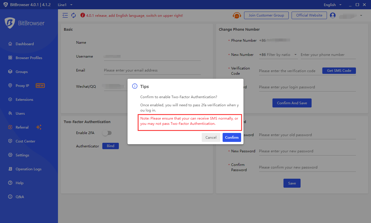Image resolution: width=371 pixels, height=223 pixels.
Task: Click the Bind authenticator button
Action: [x=110, y=146]
